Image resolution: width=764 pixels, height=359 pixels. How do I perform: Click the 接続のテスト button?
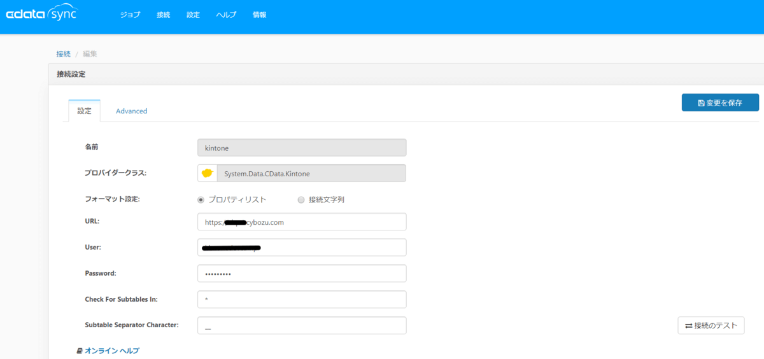tap(711, 325)
